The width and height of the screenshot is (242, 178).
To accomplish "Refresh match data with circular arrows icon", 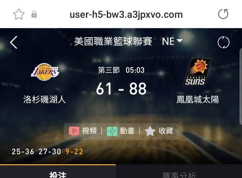I will [224, 42].
